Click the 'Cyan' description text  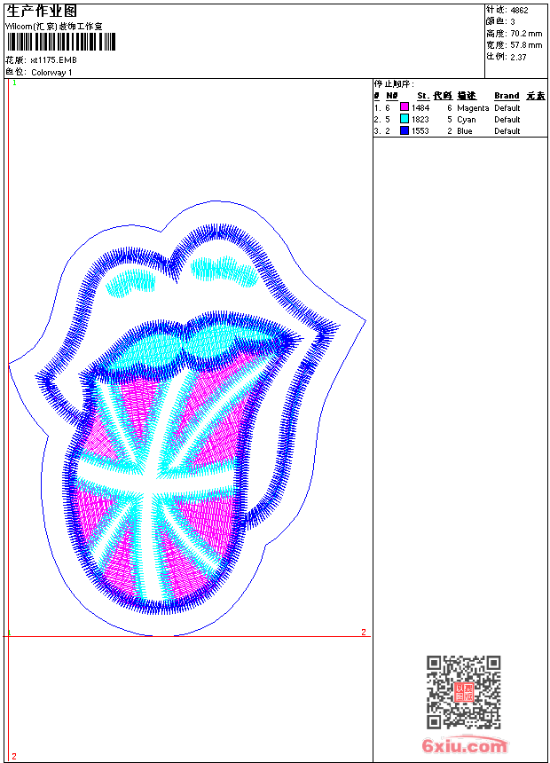pyautogui.click(x=467, y=120)
